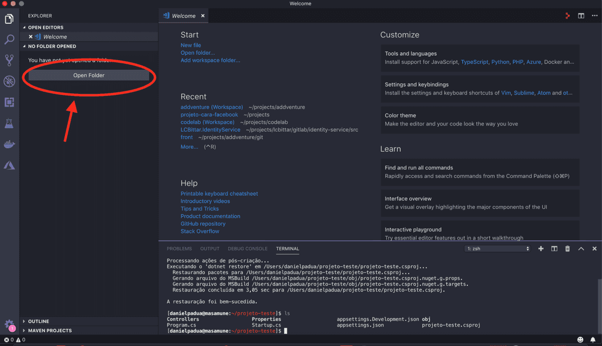Open the Extensions view icon
This screenshot has width=602, height=346.
click(x=8, y=102)
